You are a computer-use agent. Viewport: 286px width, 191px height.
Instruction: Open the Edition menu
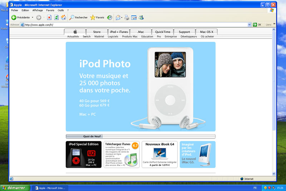[25, 10]
